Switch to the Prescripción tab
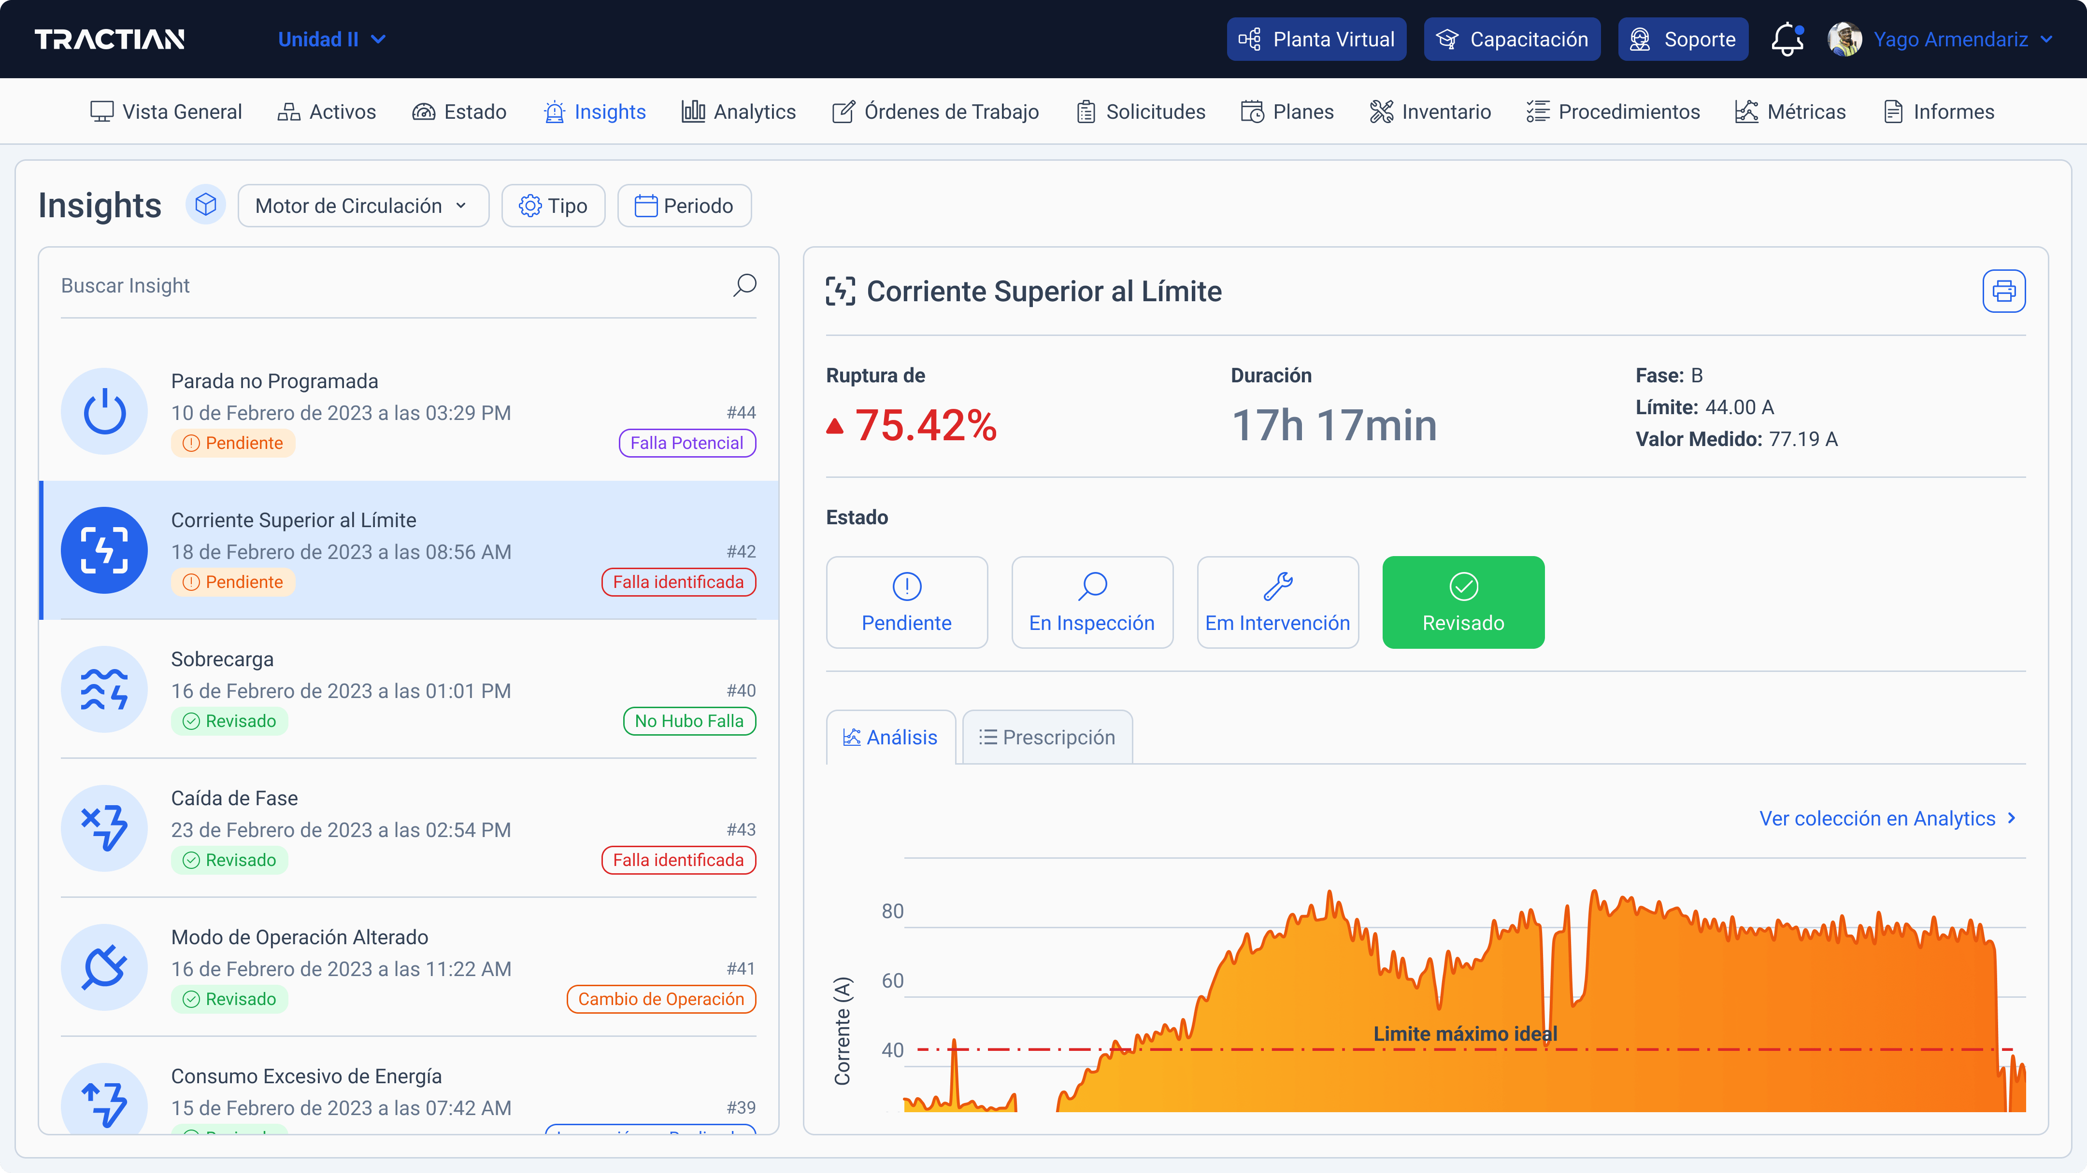The height and width of the screenshot is (1173, 2087). click(x=1047, y=738)
